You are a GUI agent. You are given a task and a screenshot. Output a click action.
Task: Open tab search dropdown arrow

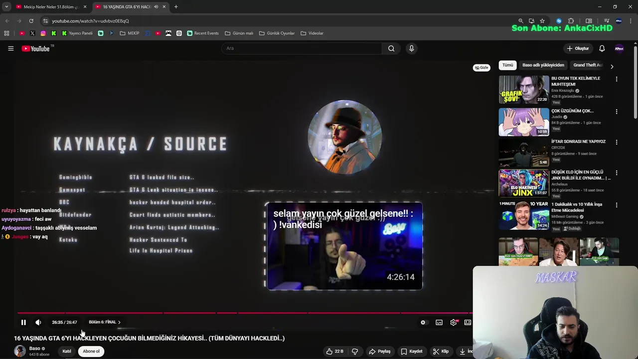click(6, 7)
